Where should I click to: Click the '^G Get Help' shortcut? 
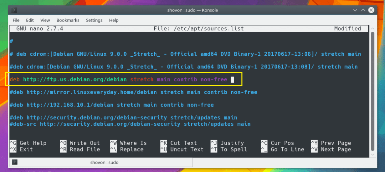[x=28, y=143]
